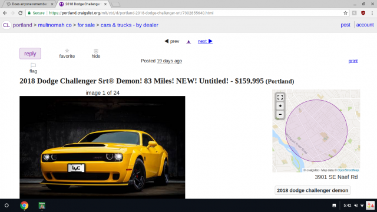This screenshot has width=377, height=212.
Task: Open the red shield extension icon
Action: (363, 13)
